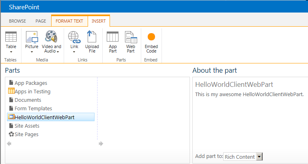Click the App Part icon

tap(113, 36)
